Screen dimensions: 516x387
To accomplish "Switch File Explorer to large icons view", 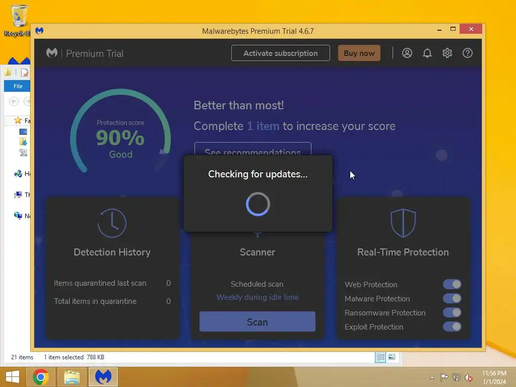I will click(392, 357).
